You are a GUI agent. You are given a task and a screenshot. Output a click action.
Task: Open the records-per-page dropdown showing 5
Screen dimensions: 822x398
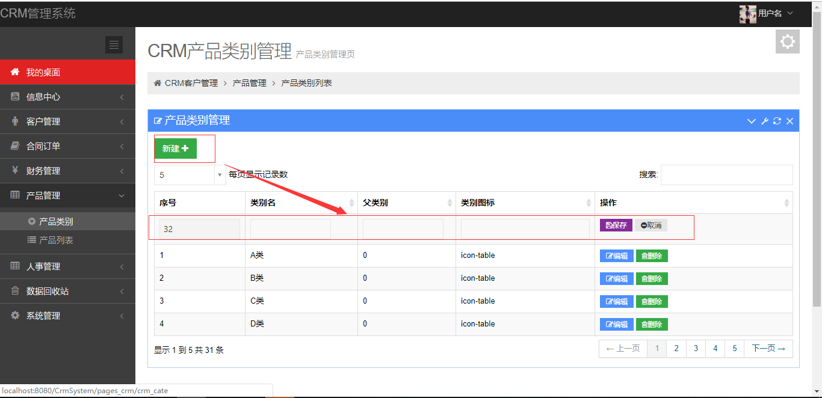click(189, 175)
